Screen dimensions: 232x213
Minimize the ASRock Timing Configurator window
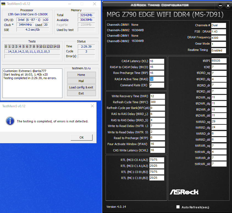220,6
